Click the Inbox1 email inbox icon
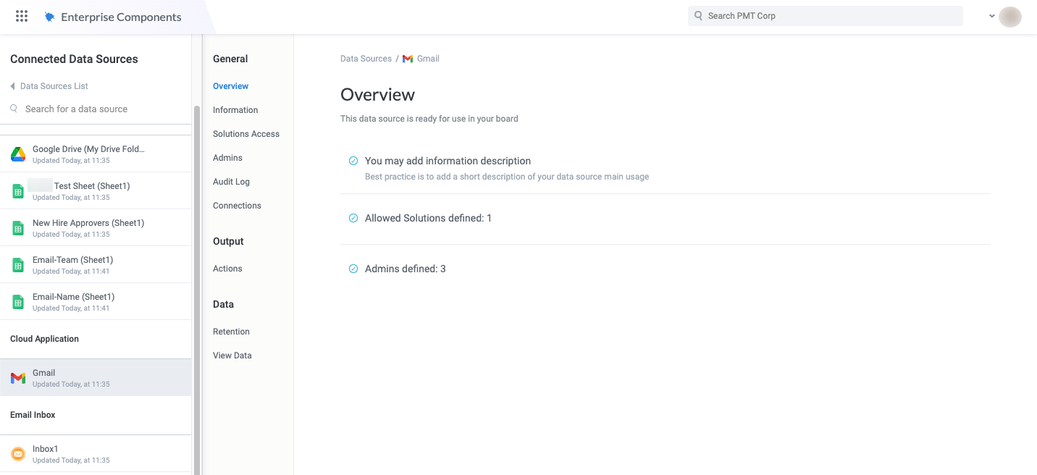The height and width of the screenshot is (475, 1037). click(x=17, y=453)
